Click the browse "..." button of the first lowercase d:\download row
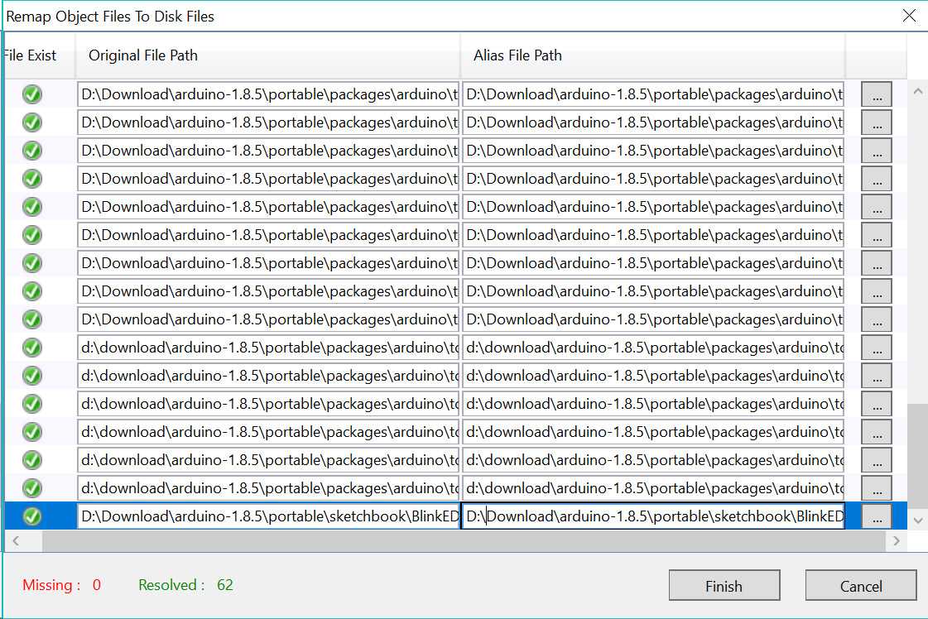Image resolution: width=928 pixels, height=619 pixels. pos(876,348)
